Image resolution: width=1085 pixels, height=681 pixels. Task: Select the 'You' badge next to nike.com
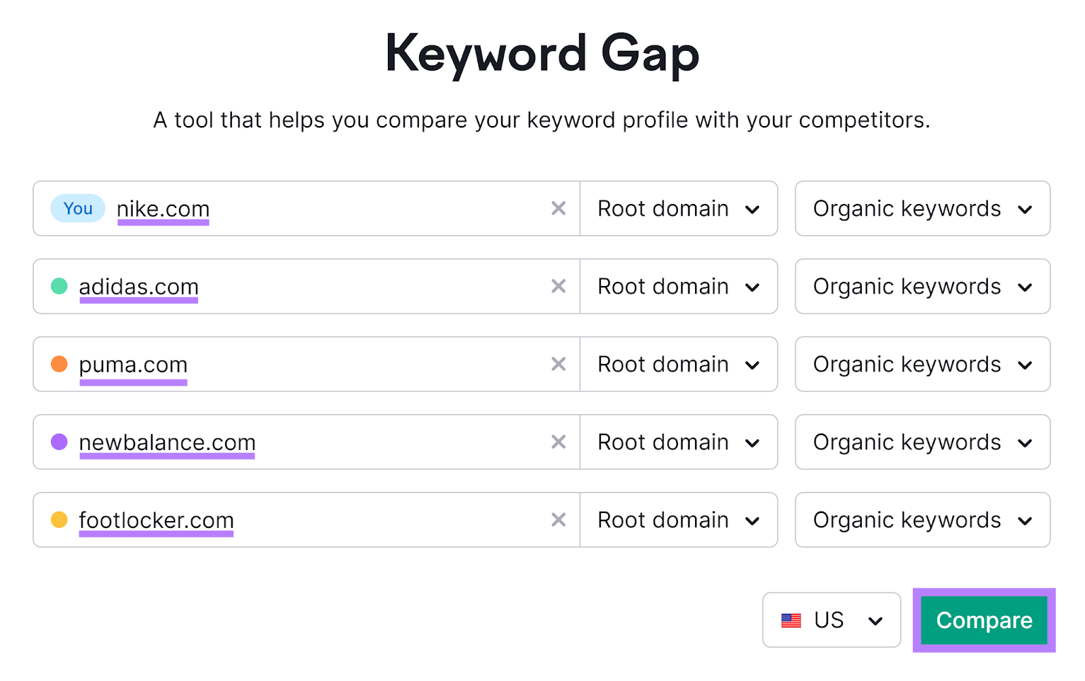pos(77,209)
